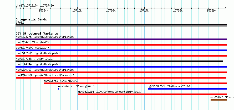Click the nsv4323776 gnomAD variant label
Image resolution: width=234 pixels, height=110 pixels.
point(45,37)
